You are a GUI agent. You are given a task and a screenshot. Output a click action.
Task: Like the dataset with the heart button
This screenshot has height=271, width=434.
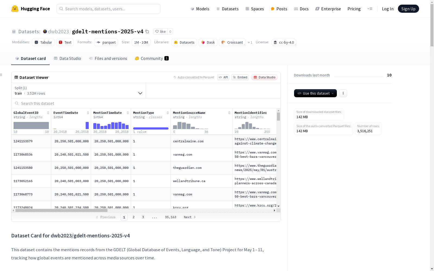coord(160,31)
